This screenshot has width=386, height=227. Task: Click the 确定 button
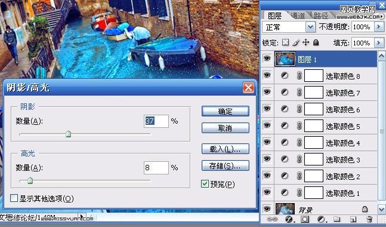click(x=226, y=111)
